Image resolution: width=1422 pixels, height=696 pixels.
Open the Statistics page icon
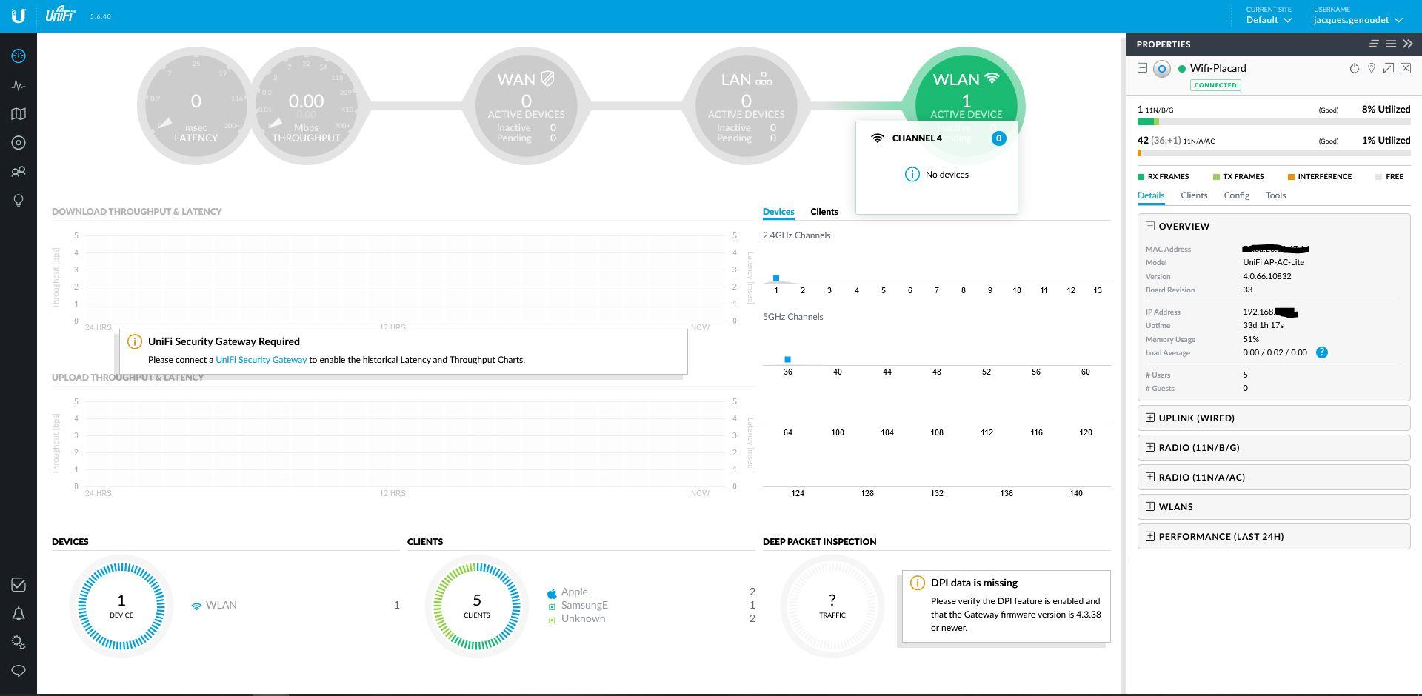pos(19,85)
